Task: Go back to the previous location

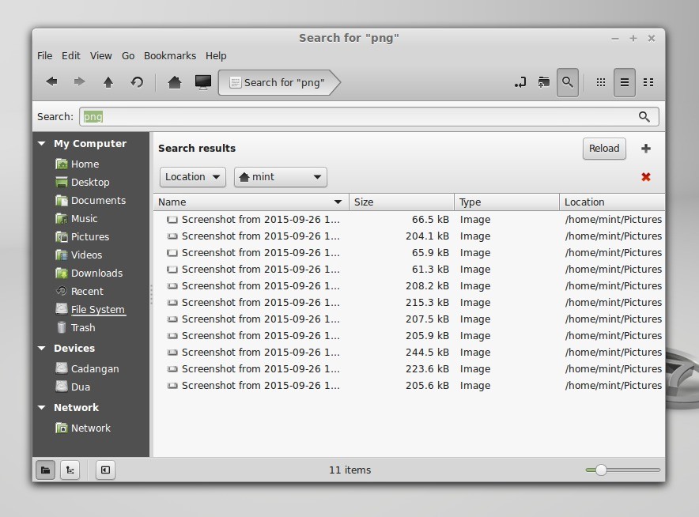Action: [x=51, y=82]
